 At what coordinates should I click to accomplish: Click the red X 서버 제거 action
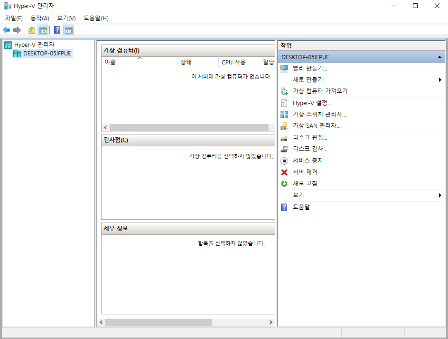point(305,172)
